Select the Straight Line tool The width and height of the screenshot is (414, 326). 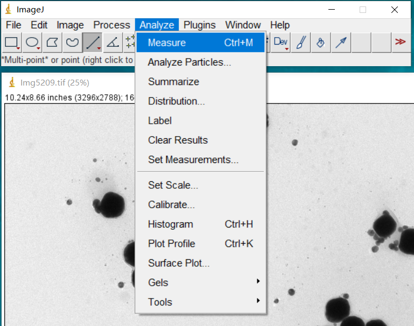click(92, 42)
